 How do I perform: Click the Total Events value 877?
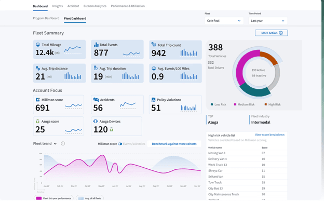point(101,53)
